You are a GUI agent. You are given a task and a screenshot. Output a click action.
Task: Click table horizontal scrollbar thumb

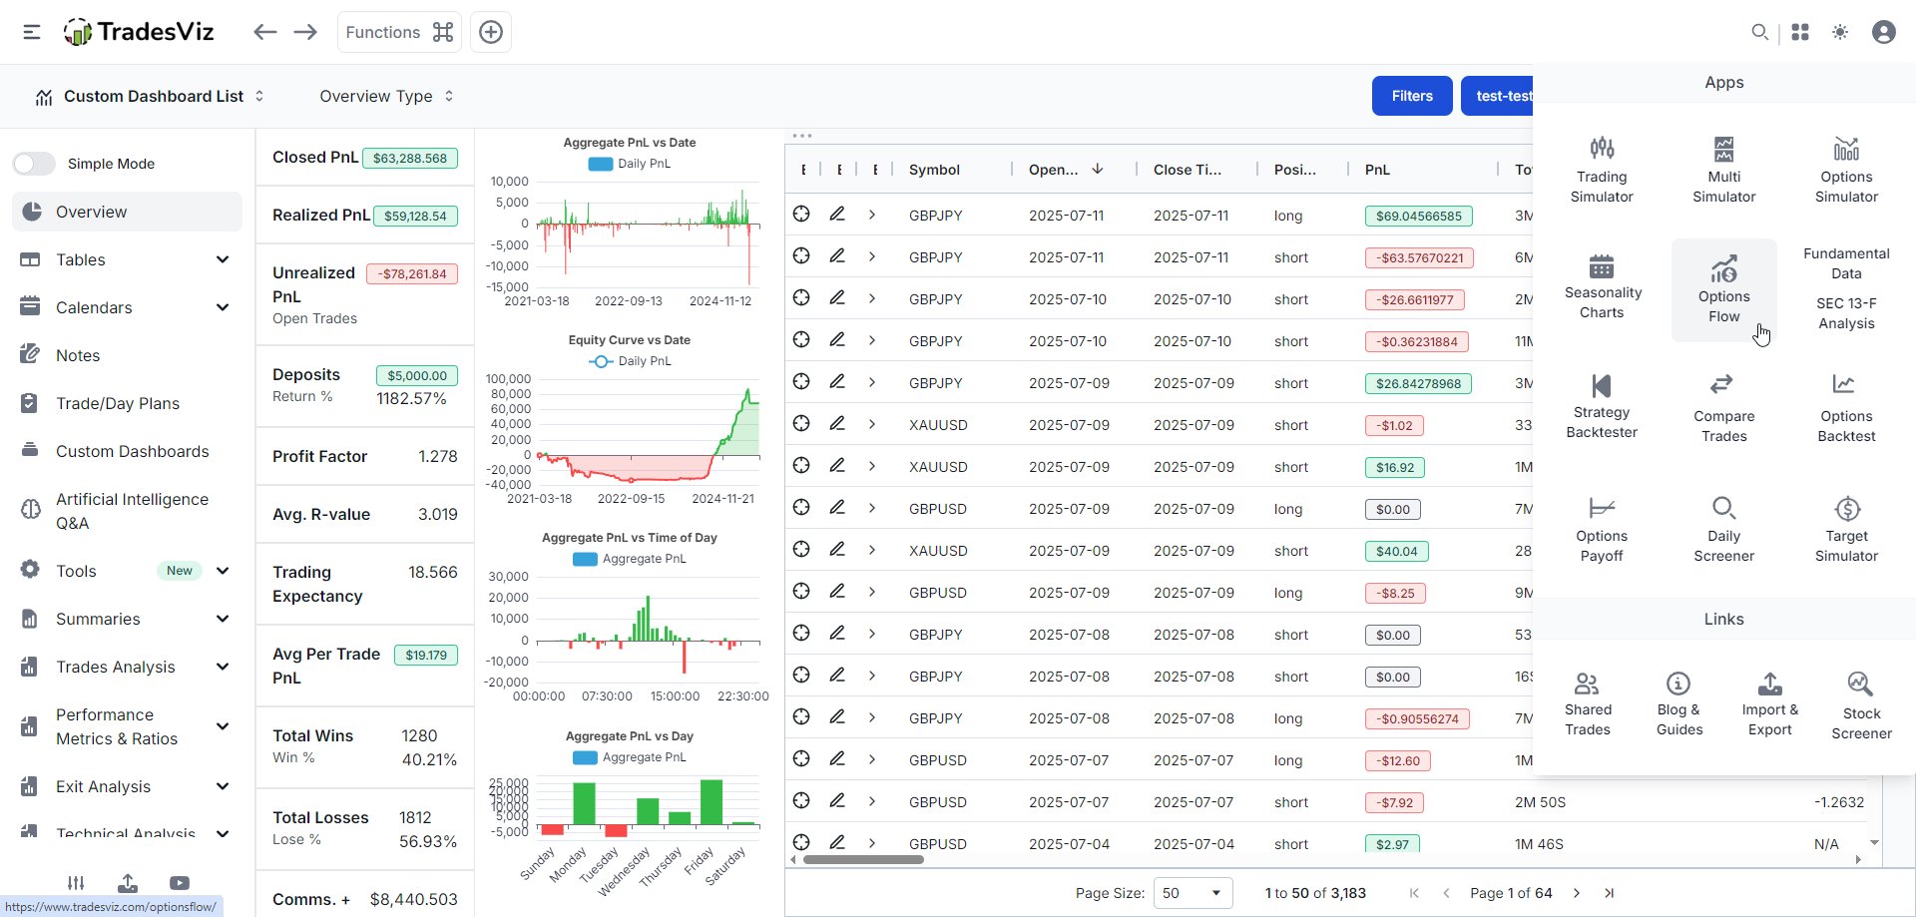(x=863, y=859)
